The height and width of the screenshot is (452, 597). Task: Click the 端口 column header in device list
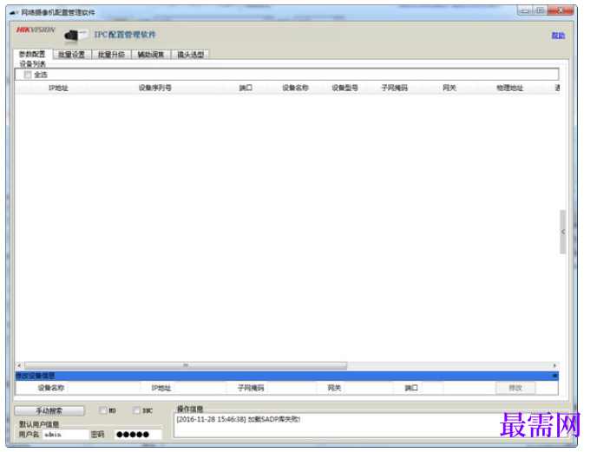click(x=246, y=88)
